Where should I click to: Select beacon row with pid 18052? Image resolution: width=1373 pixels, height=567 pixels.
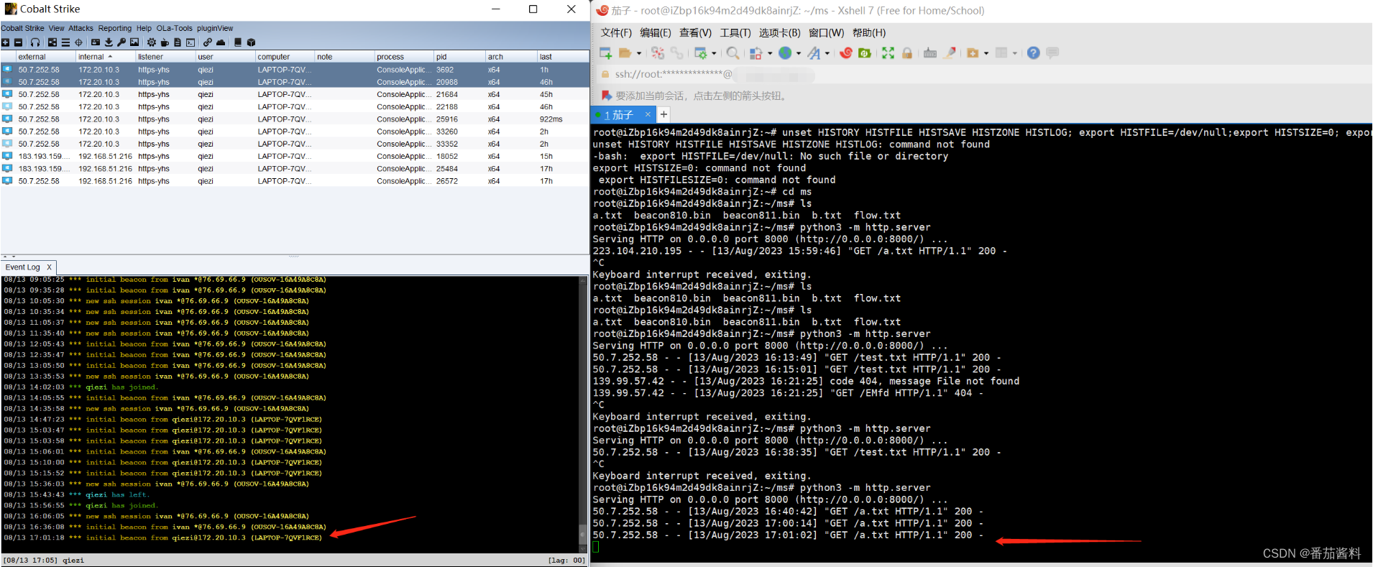(x=295, y=156)
